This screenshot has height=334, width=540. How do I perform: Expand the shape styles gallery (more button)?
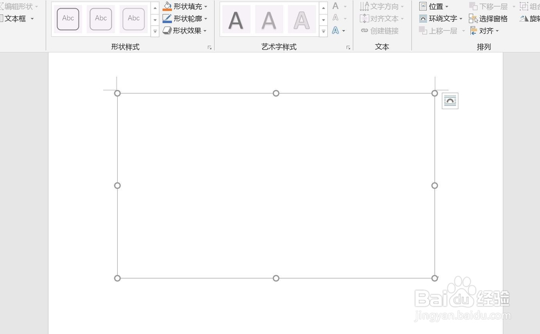click(x=155, y=31)
